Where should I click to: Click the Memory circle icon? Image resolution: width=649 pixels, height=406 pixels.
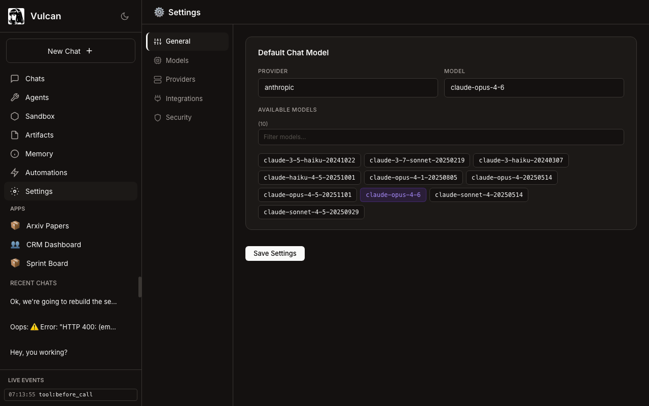[15, 154]
